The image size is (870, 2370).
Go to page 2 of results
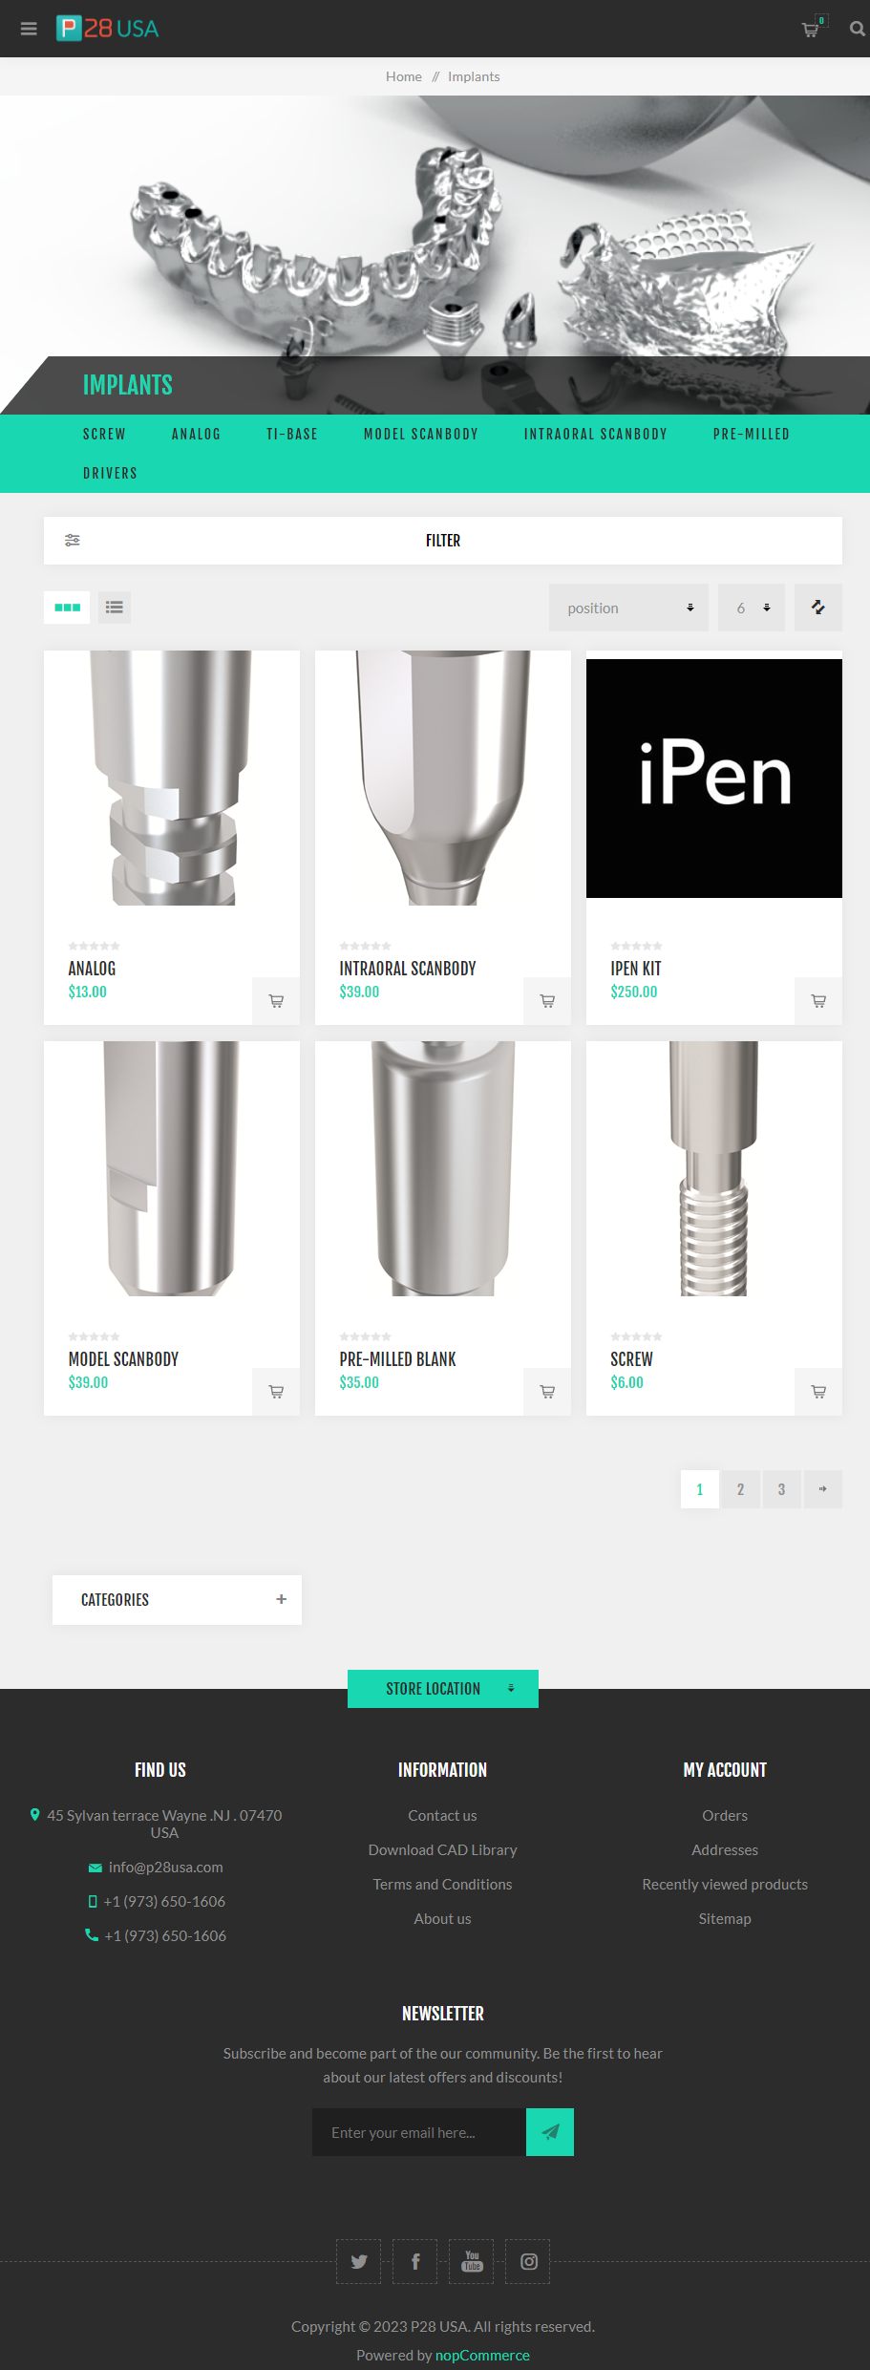(740, 1489)
